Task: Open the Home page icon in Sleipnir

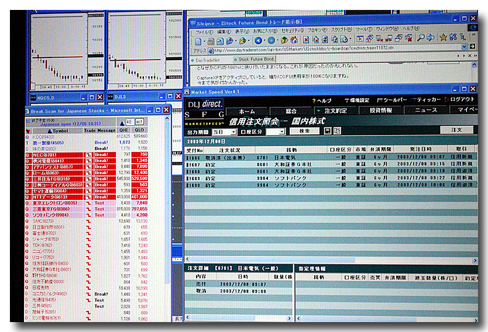Action: (294, 40)
